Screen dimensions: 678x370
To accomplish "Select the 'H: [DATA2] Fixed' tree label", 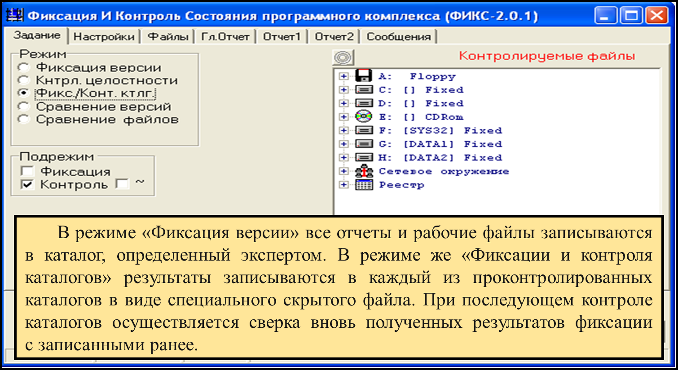I will click(x=440, y=157).
